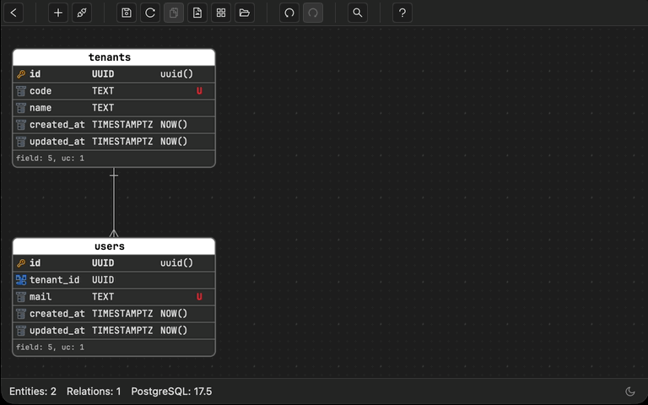Open help with the question mark
The height and width of the screenshot is (405, 648).
pos(402,13)
